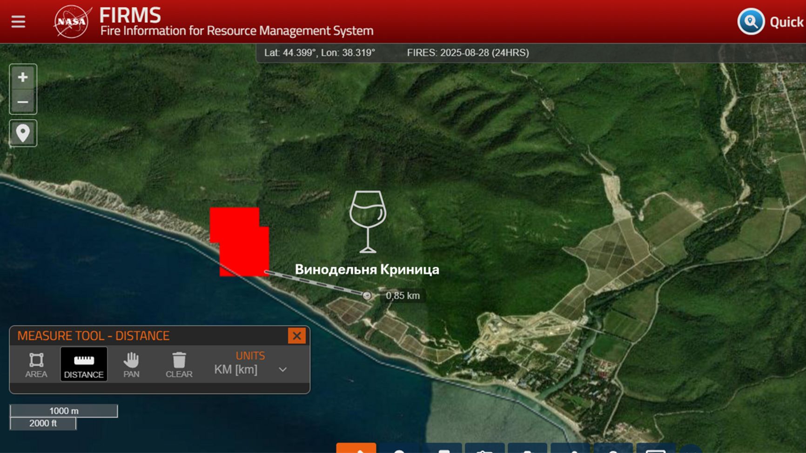Screen dimensions: 806x453
Task: Click the red fire detection area
Action: point(241,243)
